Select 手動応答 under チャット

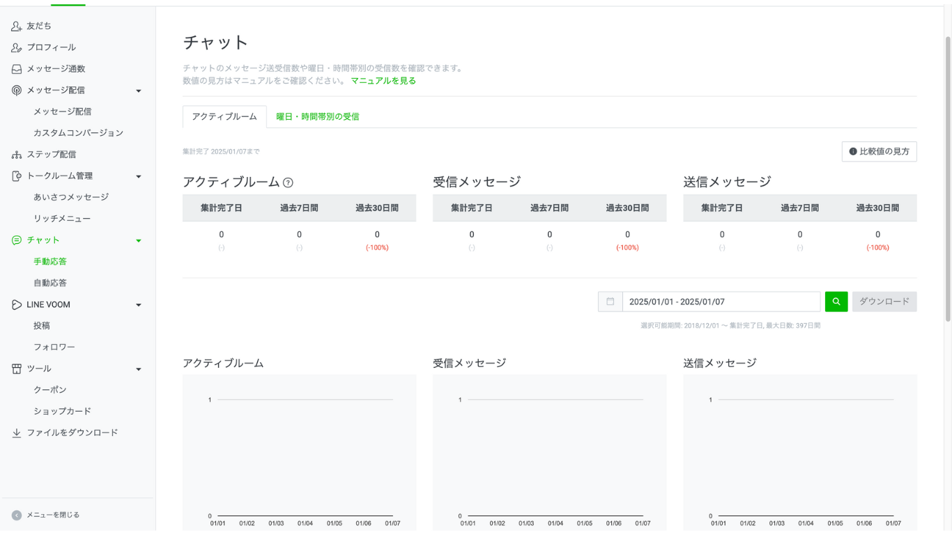tap(50, 262)
